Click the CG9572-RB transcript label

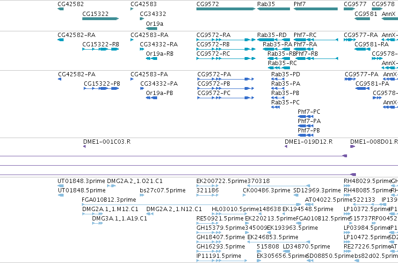[x=213, y=44]
